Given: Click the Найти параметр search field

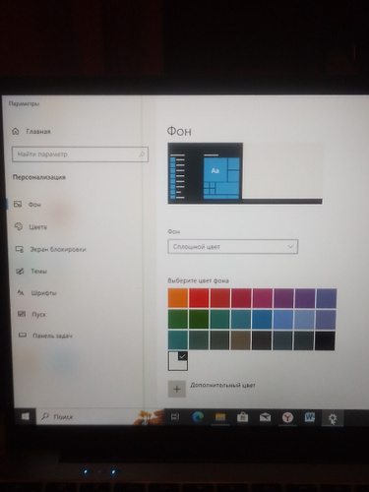Looking at the screenshot, I should click(80, 154).
